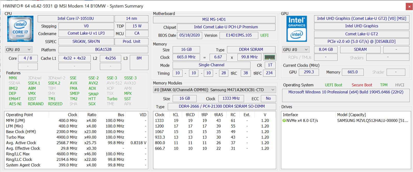Click the UEFI Boot indicator

pyautogui.click(x=333, y=85)
